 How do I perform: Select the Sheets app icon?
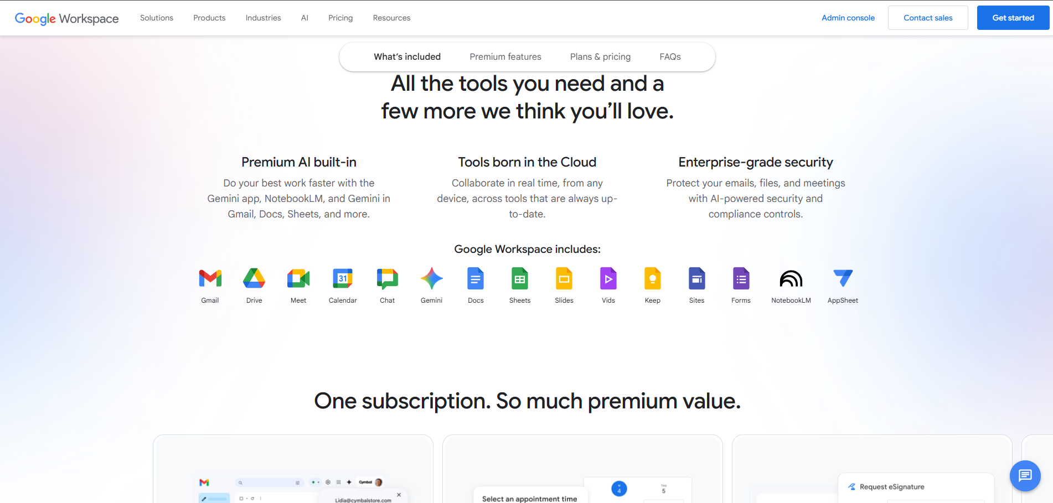tap(520, 278)
